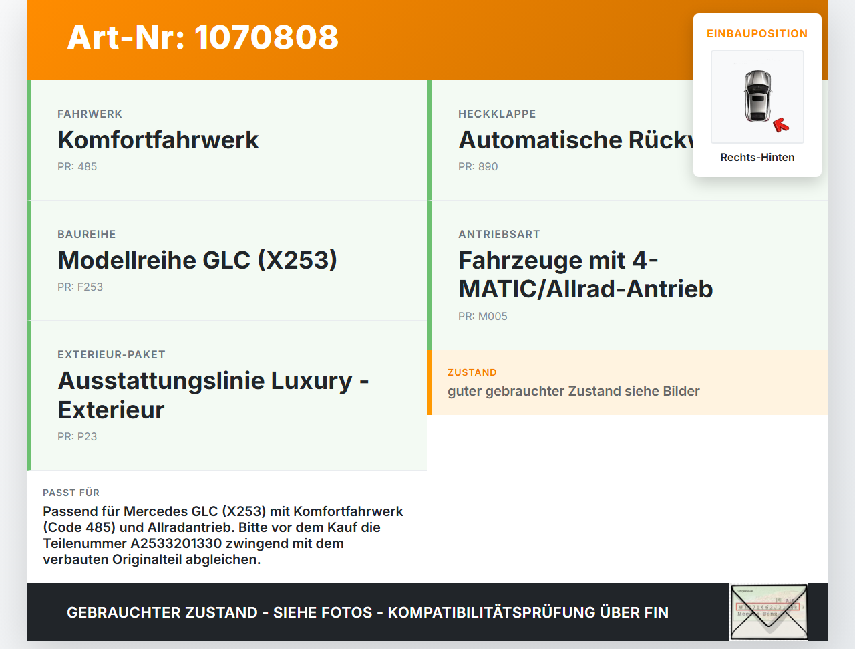This screenshot has height=649, width=855.
Task: Select "Fahrzeuge mit 4-MATIC/Allrad-Antrieb"
Action: pos(586,275)
